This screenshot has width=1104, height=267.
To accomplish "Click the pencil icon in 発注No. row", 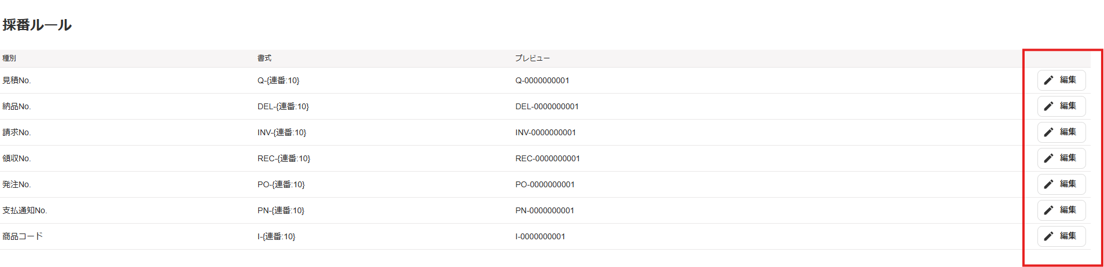I will [1048, 184].
